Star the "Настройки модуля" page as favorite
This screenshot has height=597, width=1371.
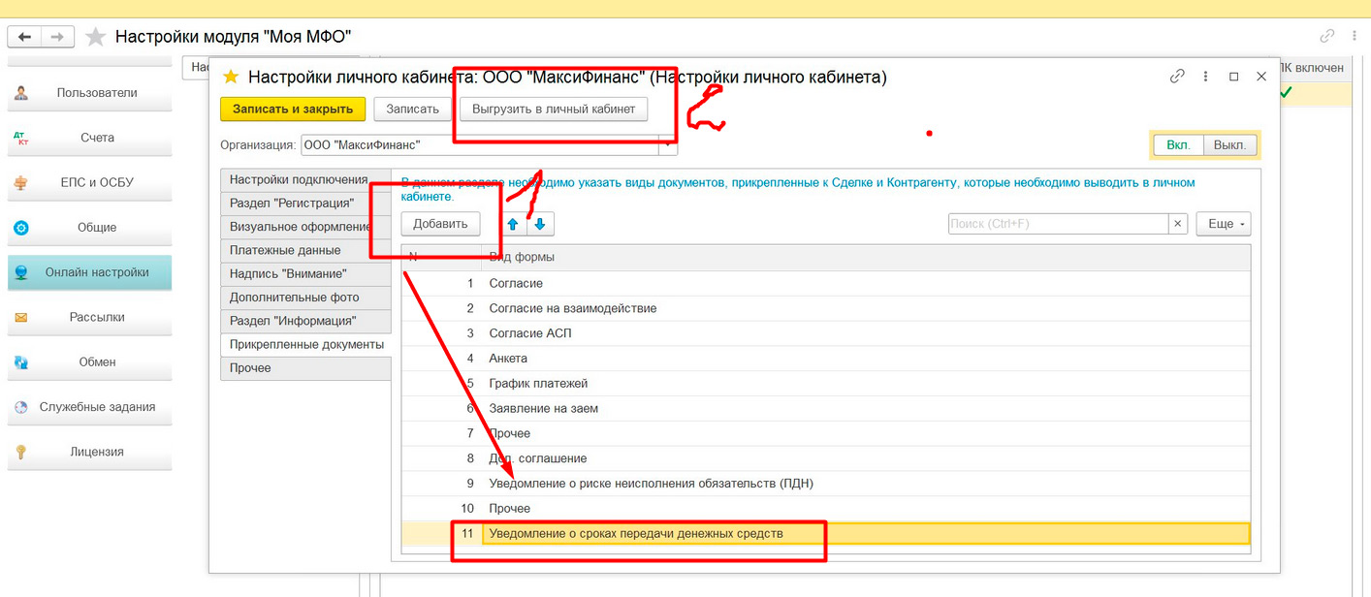(95, 37)
